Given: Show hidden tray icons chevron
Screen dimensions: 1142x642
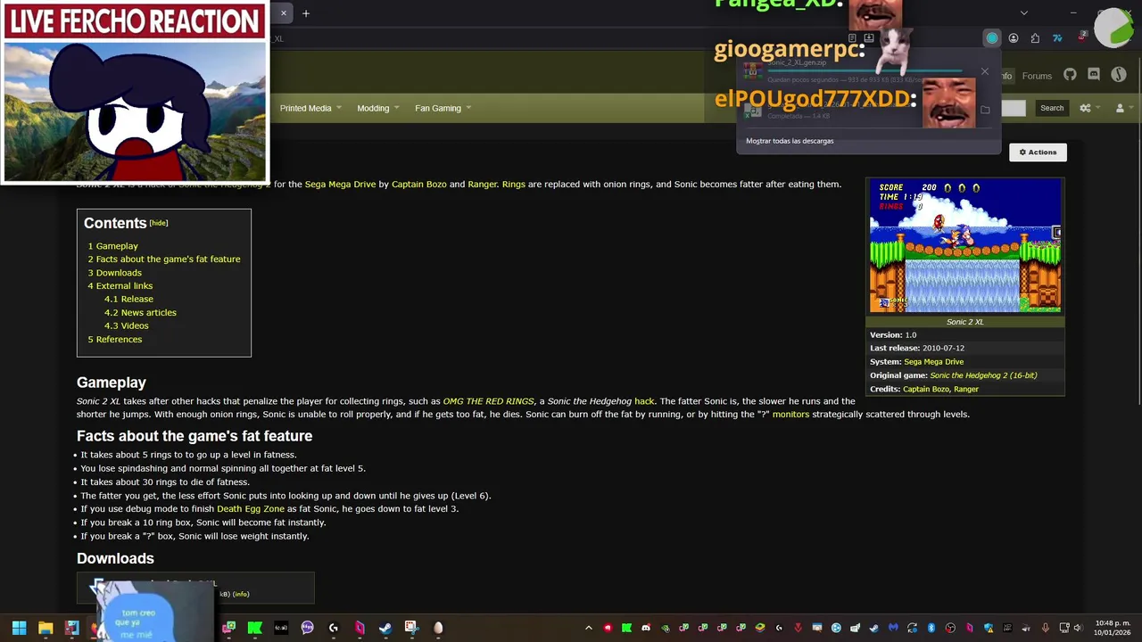Looking at the screenshot, I should point(590,628).
